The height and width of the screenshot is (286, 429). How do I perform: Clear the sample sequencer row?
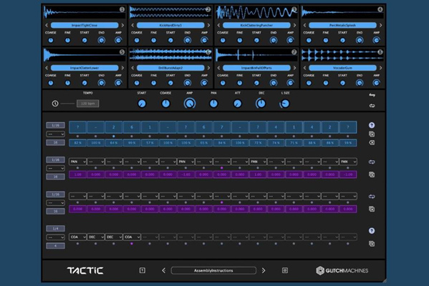pos(372,142)
